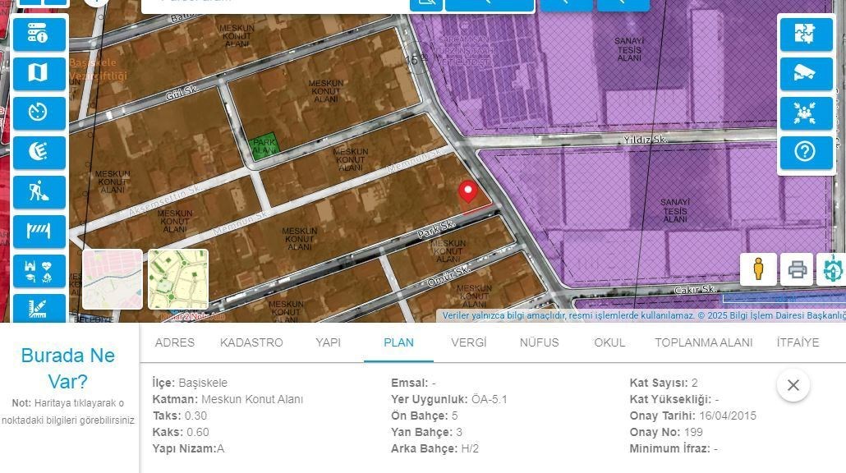
Task: Click the assembly point people icon
Action: (x=806, y=113)
